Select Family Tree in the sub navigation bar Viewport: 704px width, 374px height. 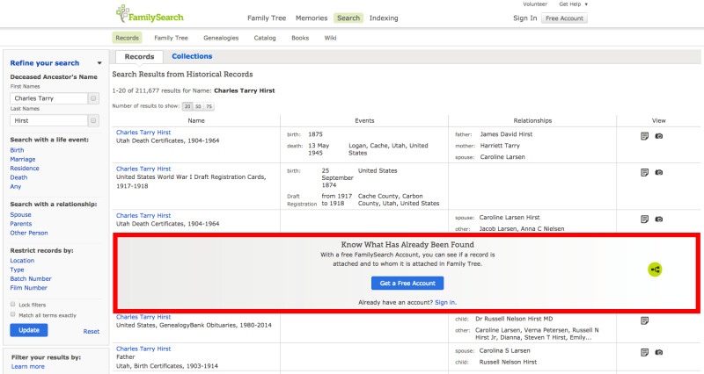(171, 38)
